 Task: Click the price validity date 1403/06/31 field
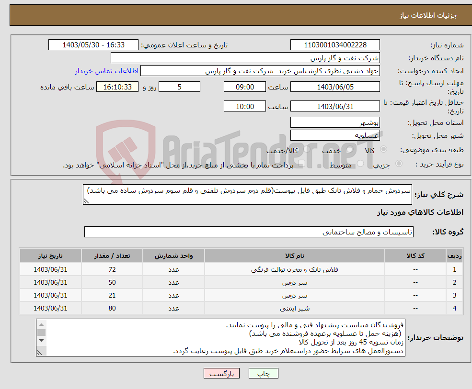click(x=335, y=106)
